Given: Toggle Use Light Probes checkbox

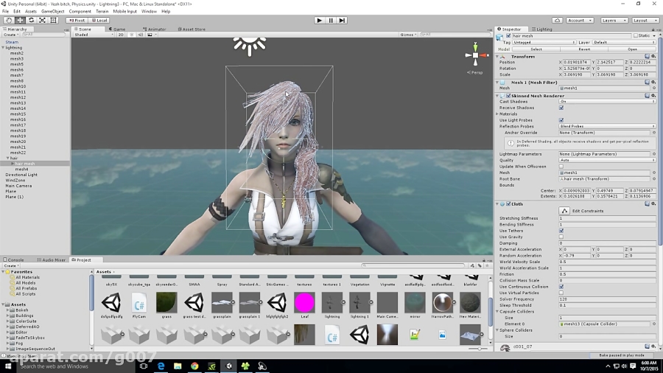Looking at the screenshot, I should [x=561, y=120].
